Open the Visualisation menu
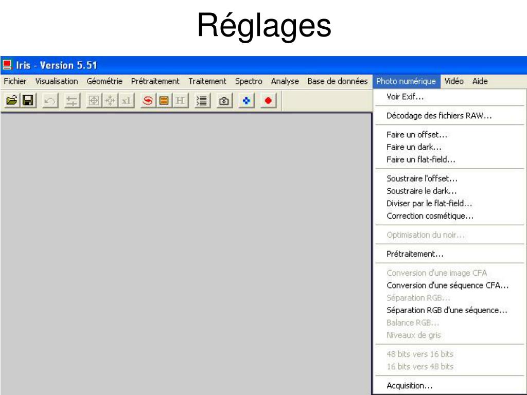The height and width of the screenshot is (395, 527). point(57,81)
